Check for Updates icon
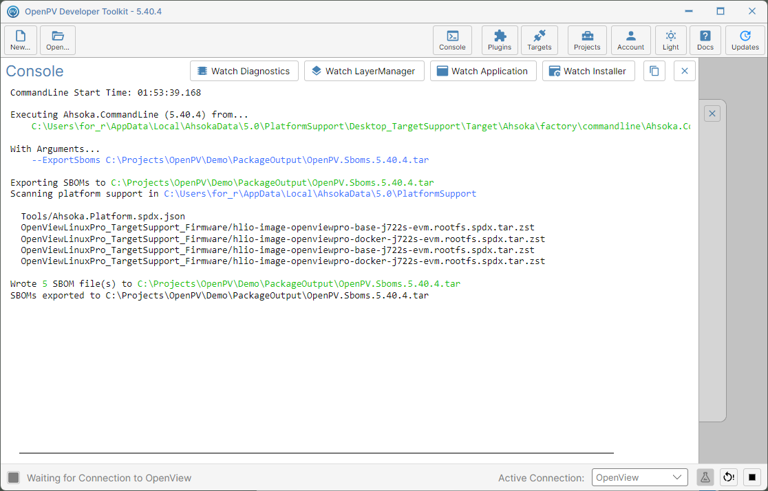 coord(745,40)
